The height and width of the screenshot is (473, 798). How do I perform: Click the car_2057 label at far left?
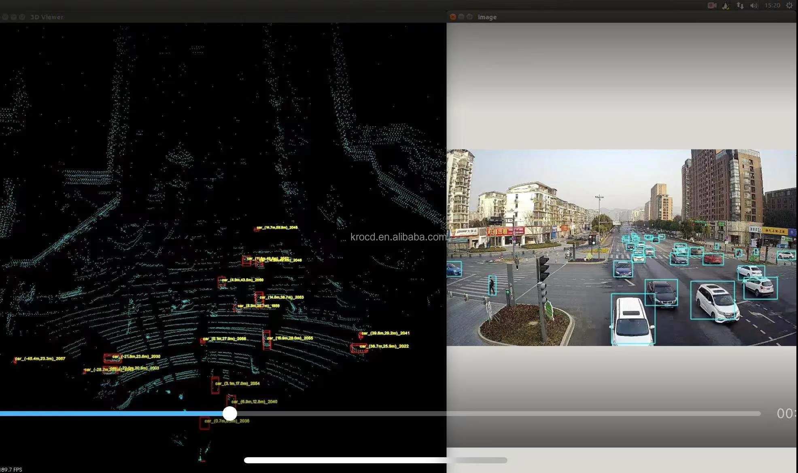pyautogui.click(x=40, y=359)
